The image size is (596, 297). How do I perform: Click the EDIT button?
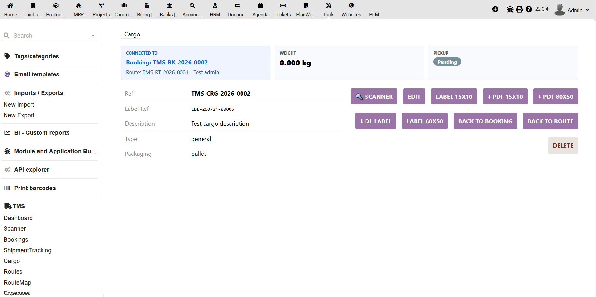414,97
